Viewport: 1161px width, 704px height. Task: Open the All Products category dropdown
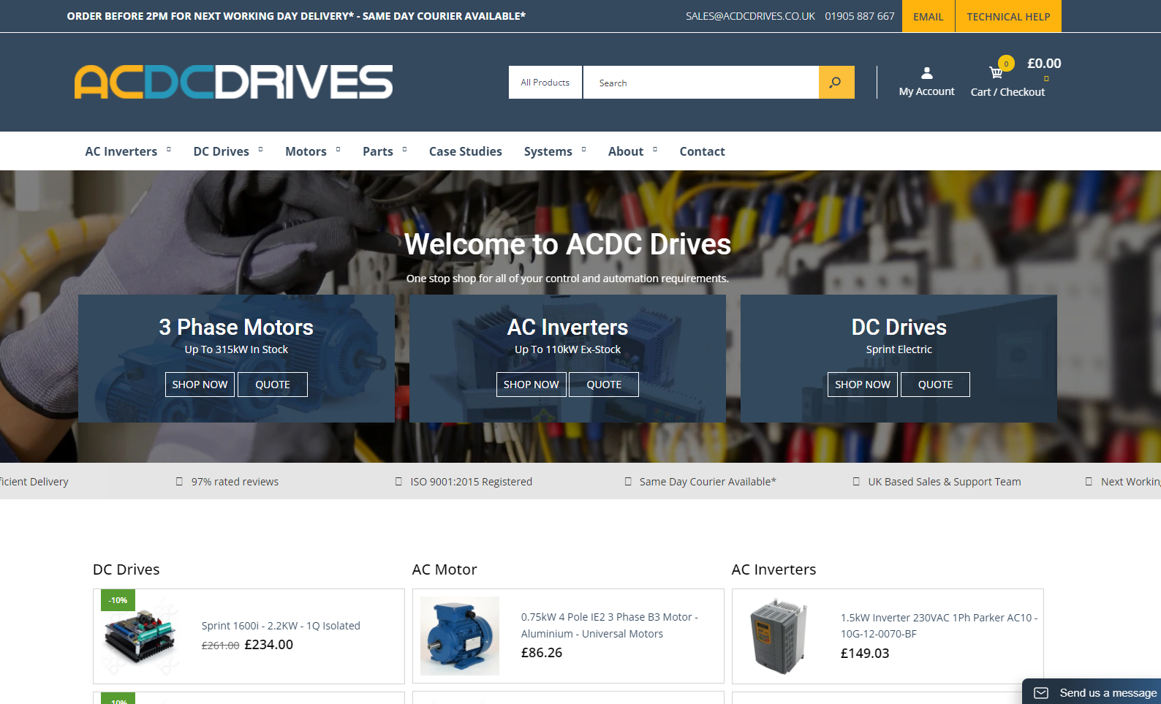(545, 83)
